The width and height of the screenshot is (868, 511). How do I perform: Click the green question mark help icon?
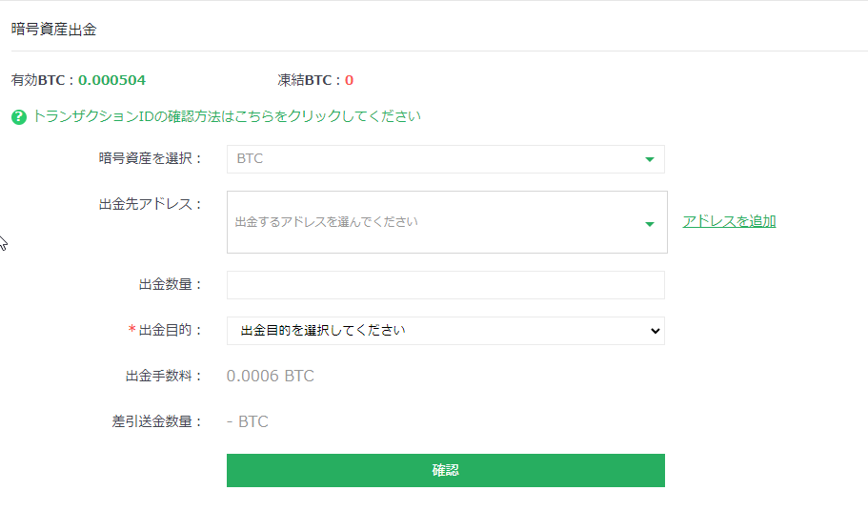19,117
